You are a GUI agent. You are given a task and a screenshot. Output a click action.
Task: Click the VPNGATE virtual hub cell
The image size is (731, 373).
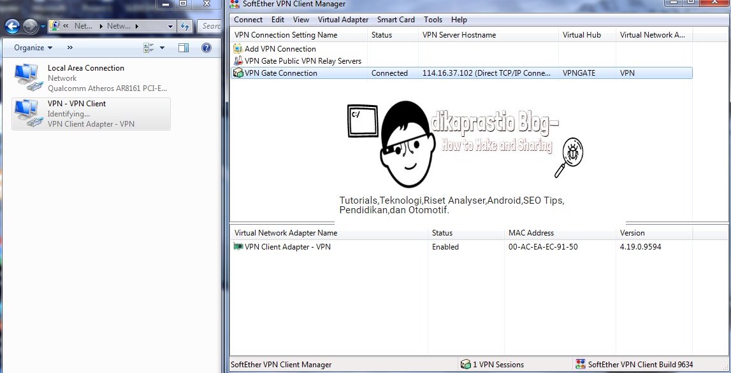[x=579, y=73]
